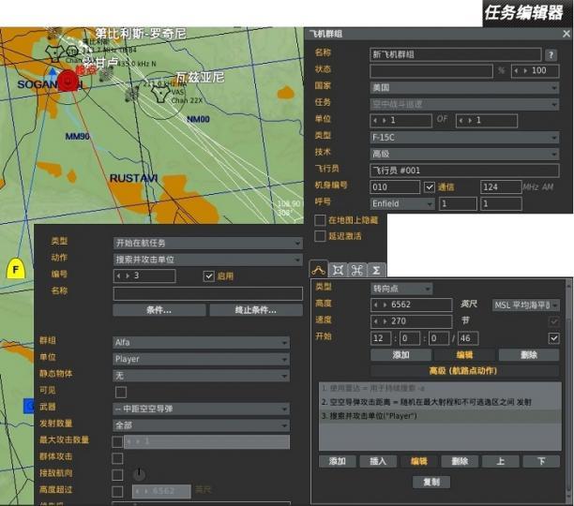This screenshot has width=574, height=506.
Task: Click the question mark help button
Action: pyautogui.click(x=551, y=54)
